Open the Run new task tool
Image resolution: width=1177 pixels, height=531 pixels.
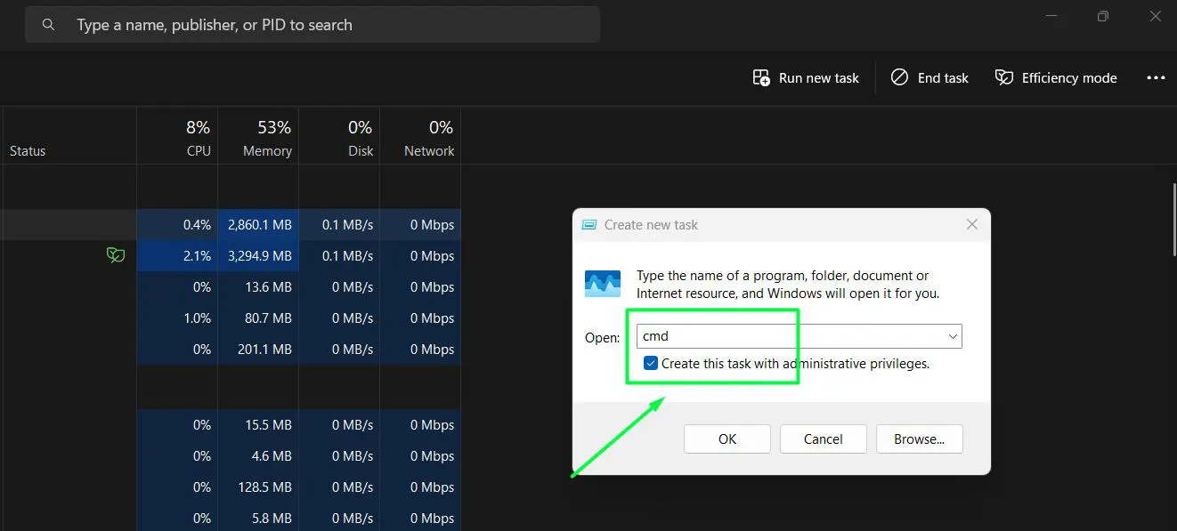804,77
